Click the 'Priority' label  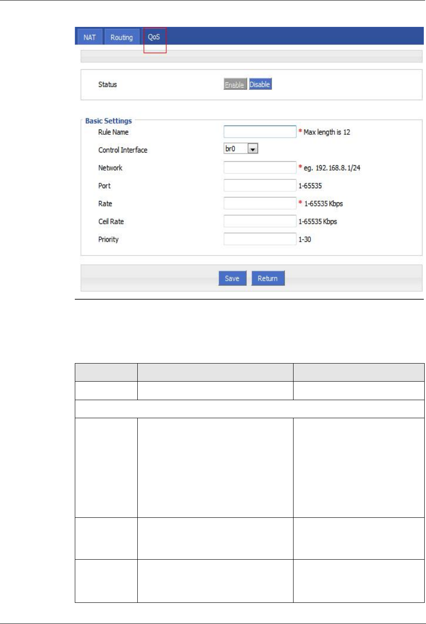point(108,240)
